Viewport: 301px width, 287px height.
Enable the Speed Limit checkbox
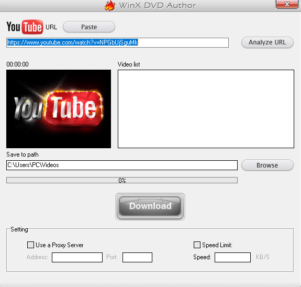[x=197, y=245]
